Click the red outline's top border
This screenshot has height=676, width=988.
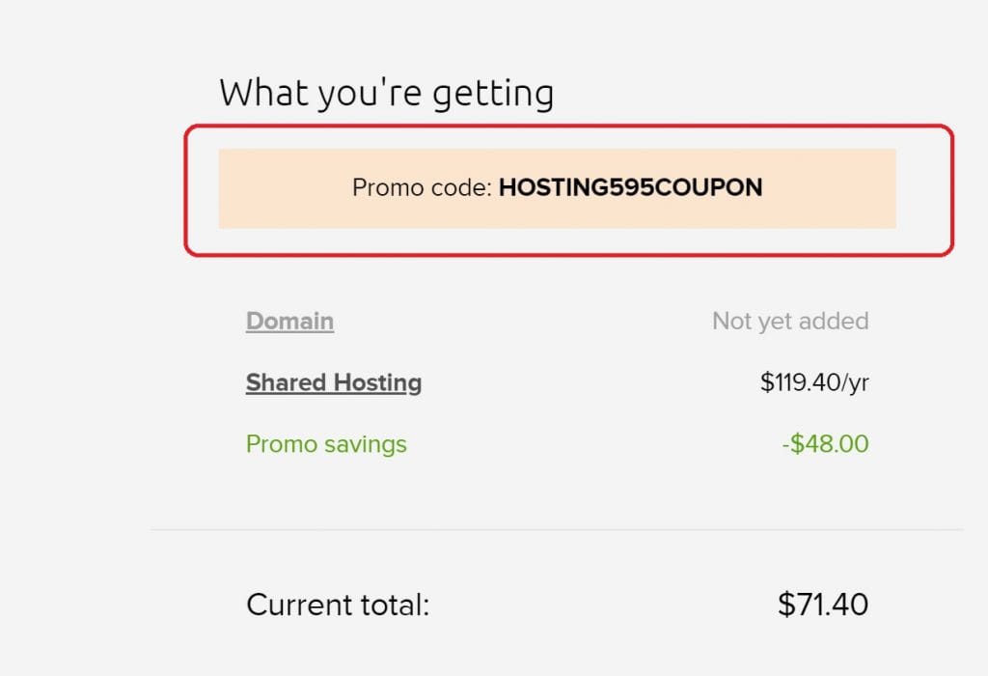click(x=568, y=126)
